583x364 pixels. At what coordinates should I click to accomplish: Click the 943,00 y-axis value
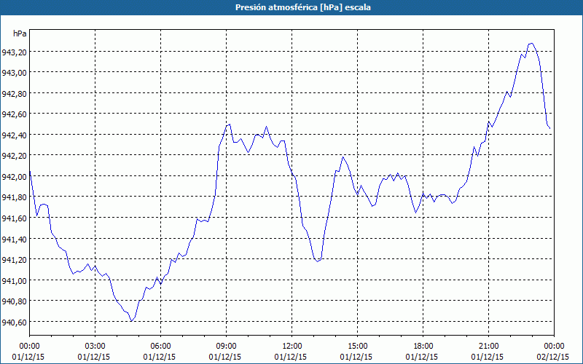click(x=14, y=74)
